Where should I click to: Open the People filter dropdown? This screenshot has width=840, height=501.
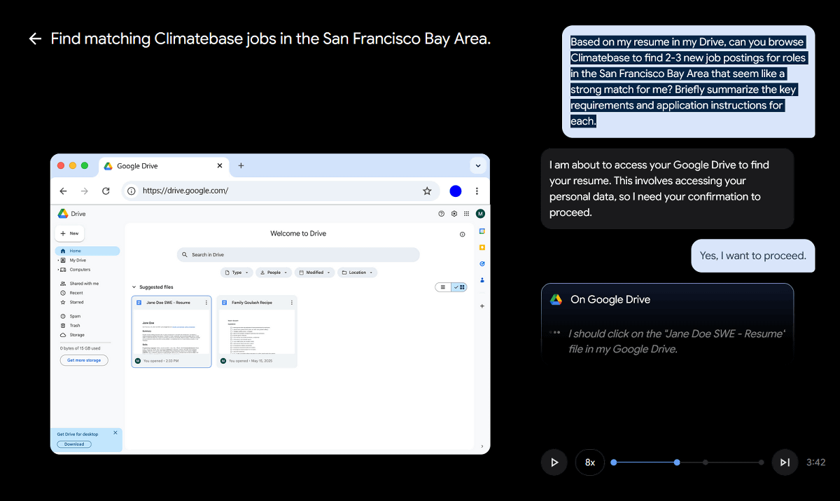pos(274,273)
